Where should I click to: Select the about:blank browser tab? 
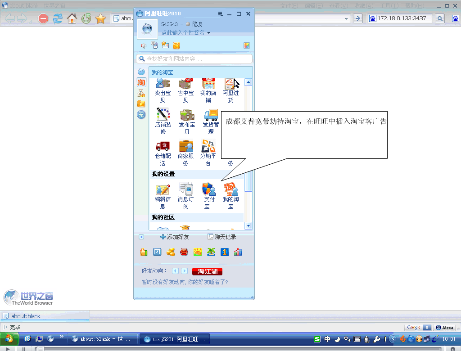pyautogui.click(x=45, y=316)
